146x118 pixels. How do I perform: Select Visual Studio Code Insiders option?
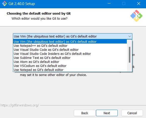tap(70, 54)
